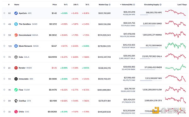Viewport: 189px width, 117px height.
Task: Open the Render last 7 days sparkline chart
Action: pos(175,67)
